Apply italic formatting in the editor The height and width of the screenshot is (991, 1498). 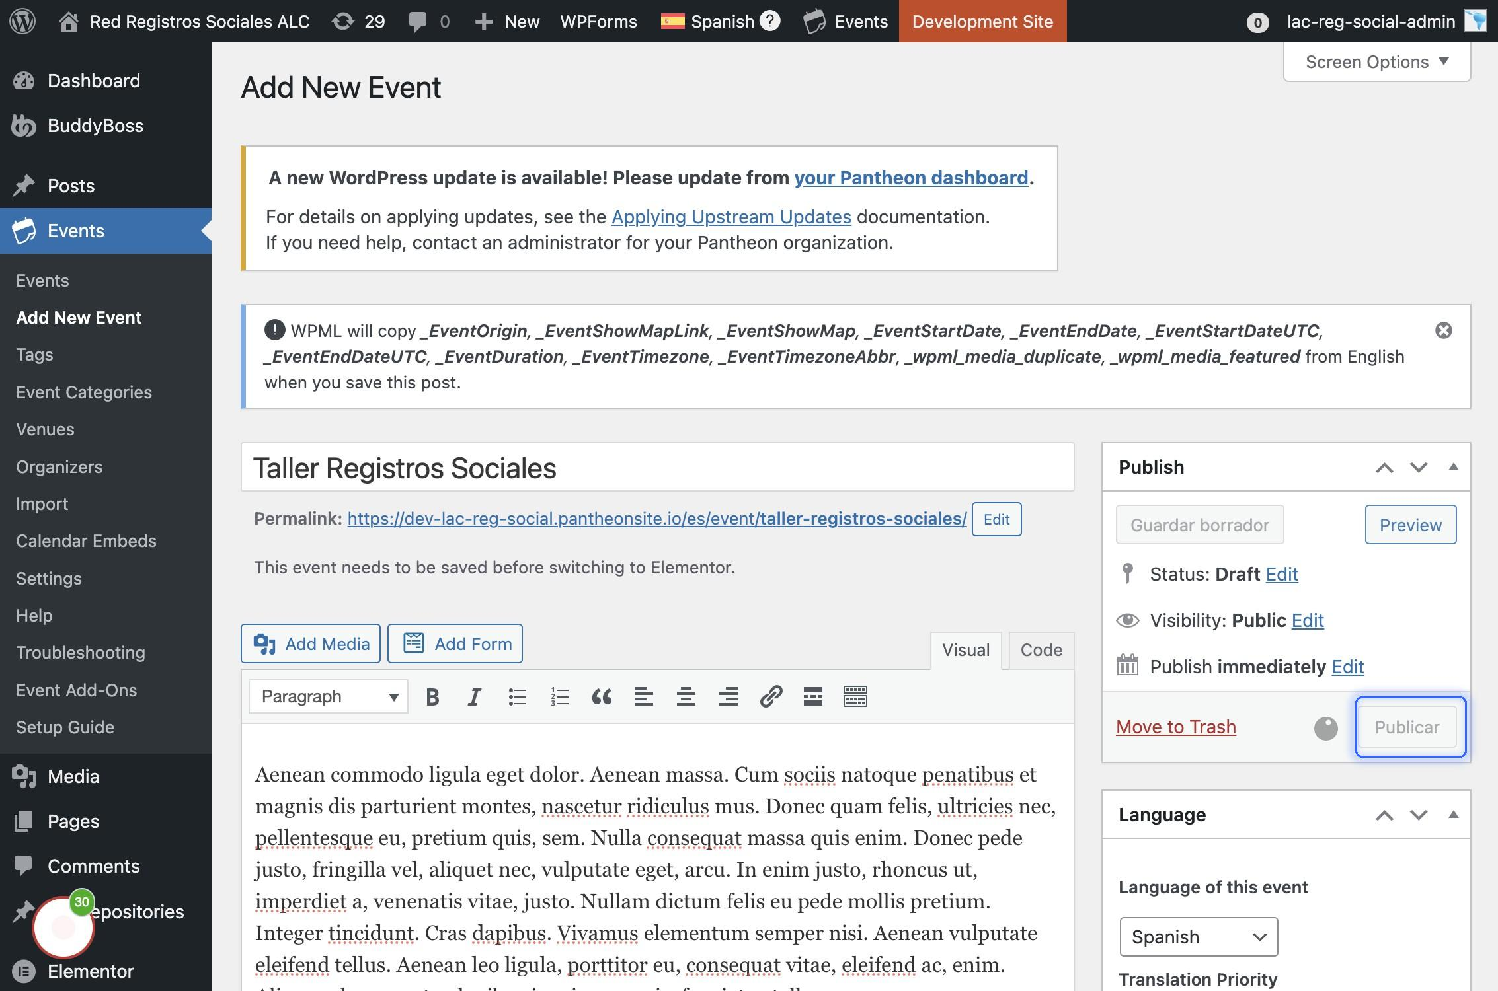click(474, 696)
